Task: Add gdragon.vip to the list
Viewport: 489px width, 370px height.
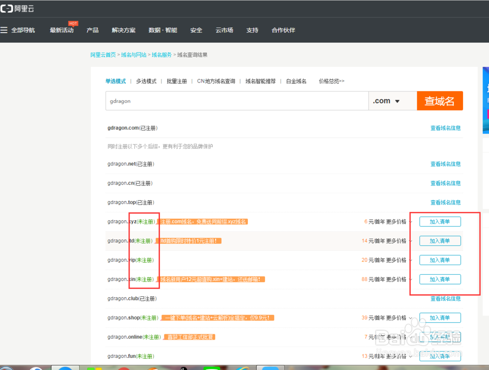Action: [440, 260]
